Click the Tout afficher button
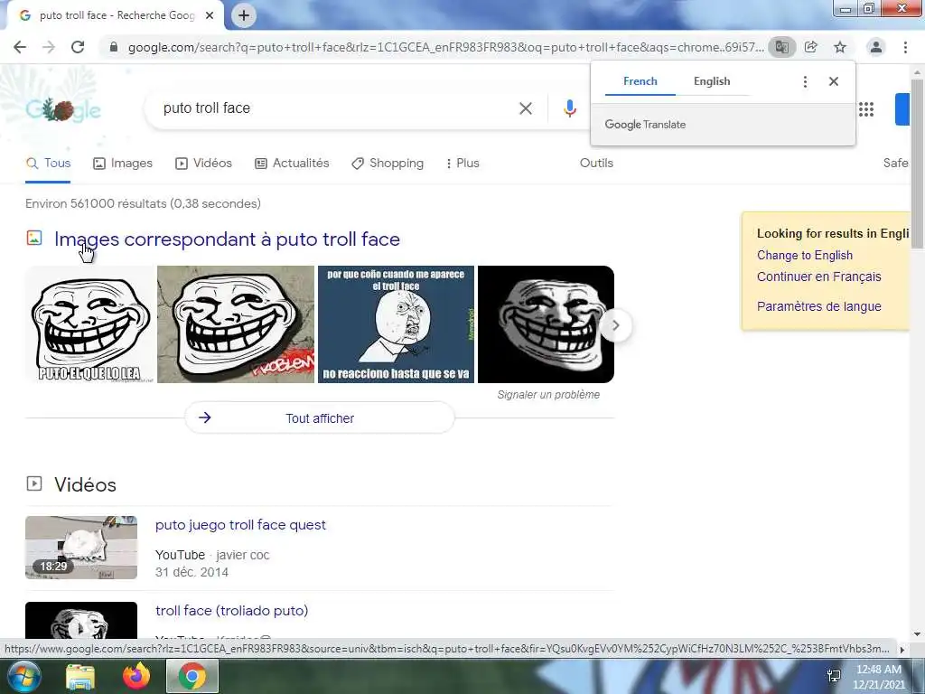The width and height of the screenshot is (925, 694). (320, 417)
